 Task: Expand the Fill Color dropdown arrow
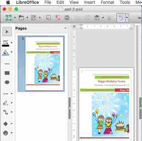click(x=12, y=52)
